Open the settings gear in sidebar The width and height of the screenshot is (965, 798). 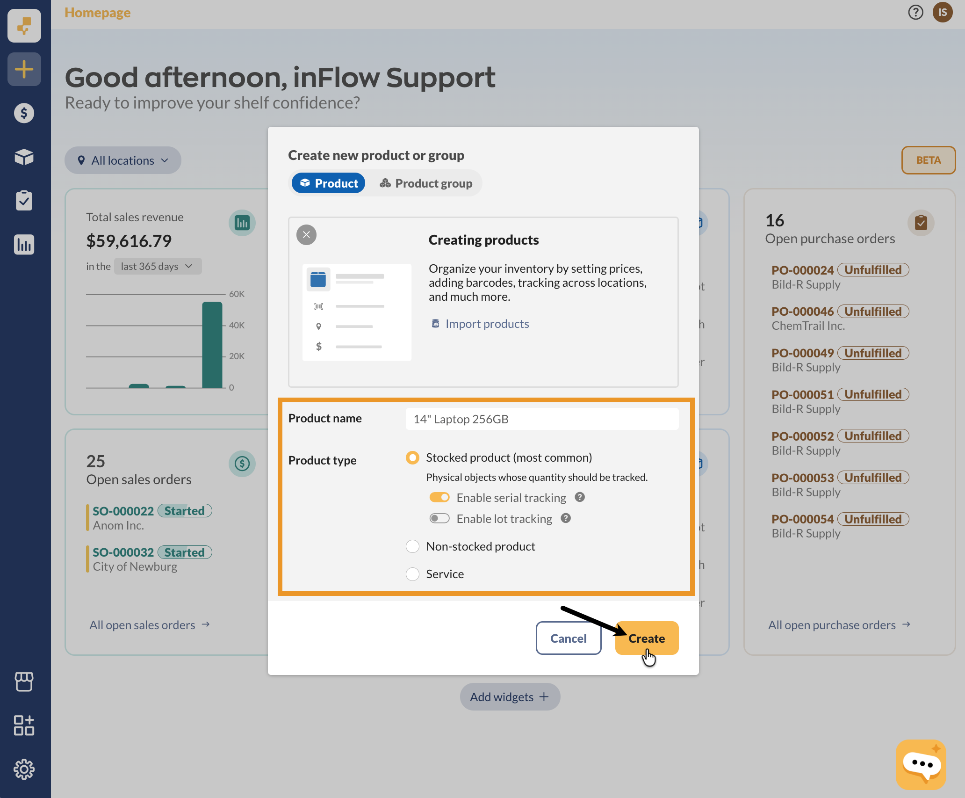pyautogui.click(x=24, y=769)
